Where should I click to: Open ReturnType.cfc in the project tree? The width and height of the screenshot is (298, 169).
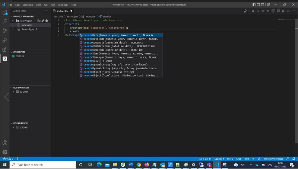[x=29, y=29]
